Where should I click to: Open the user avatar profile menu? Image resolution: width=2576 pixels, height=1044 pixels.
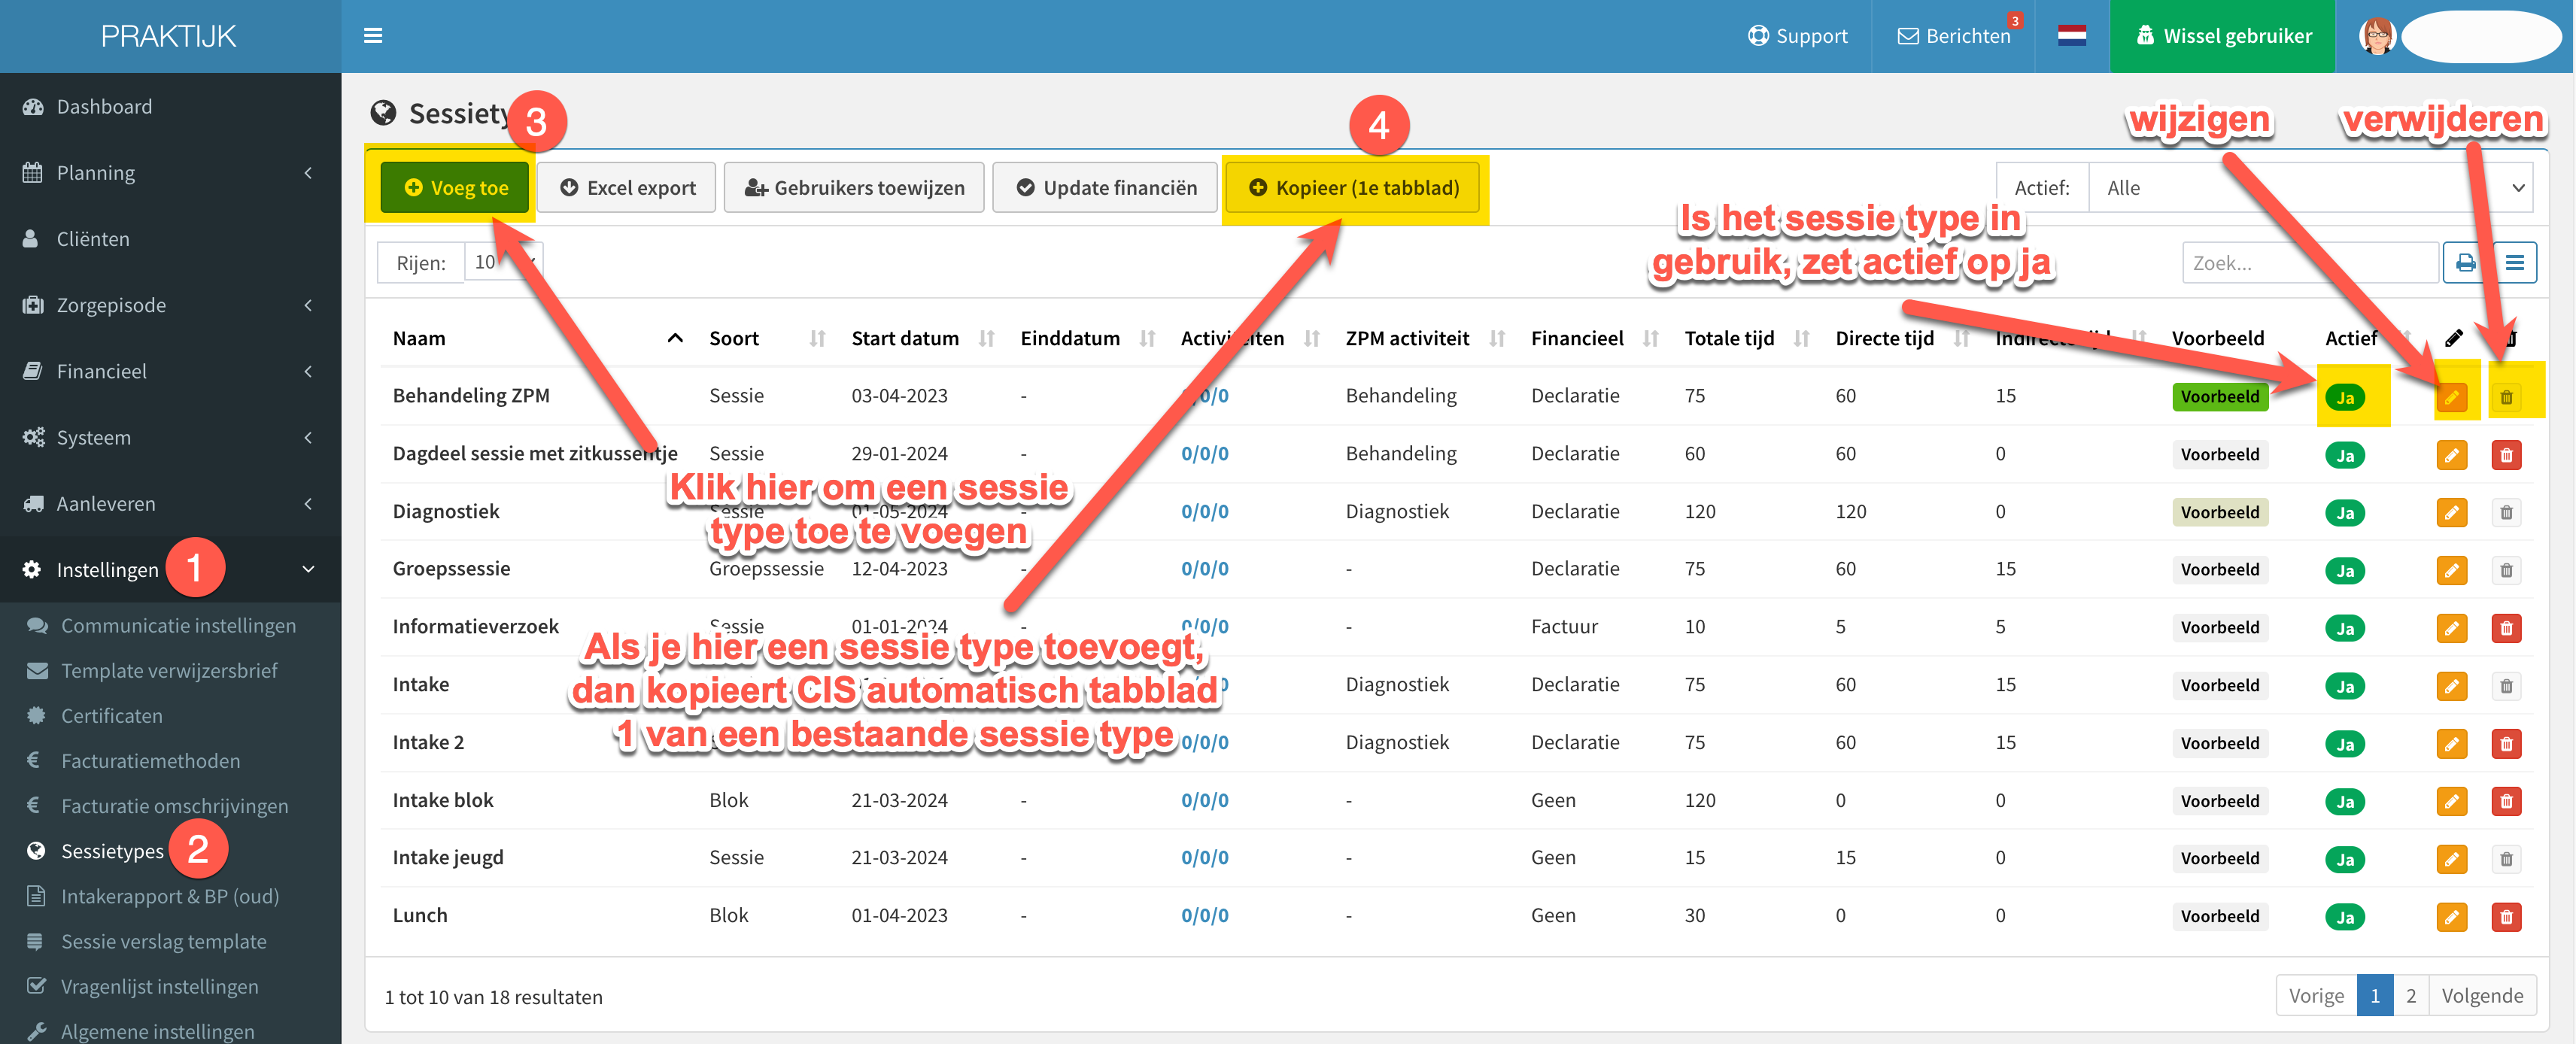coord(2378,36)
